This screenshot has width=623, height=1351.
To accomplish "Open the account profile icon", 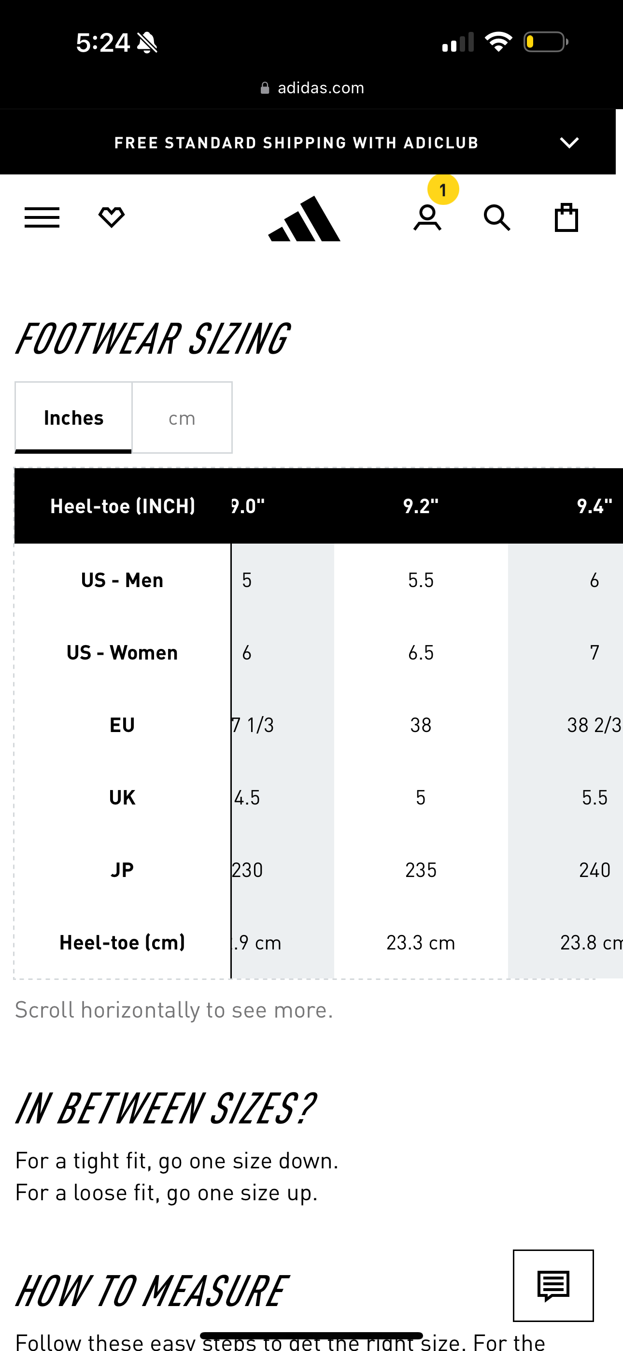I will pos(427,217).
